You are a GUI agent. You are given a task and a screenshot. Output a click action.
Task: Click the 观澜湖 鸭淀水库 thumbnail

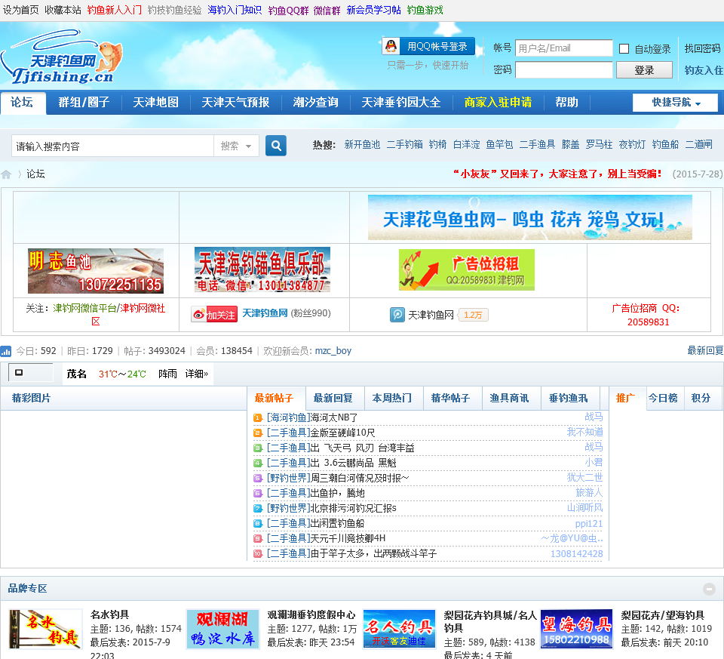point(222,629)
